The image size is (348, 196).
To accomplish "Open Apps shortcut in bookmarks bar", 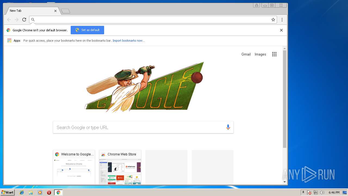I will pos(14,41).
